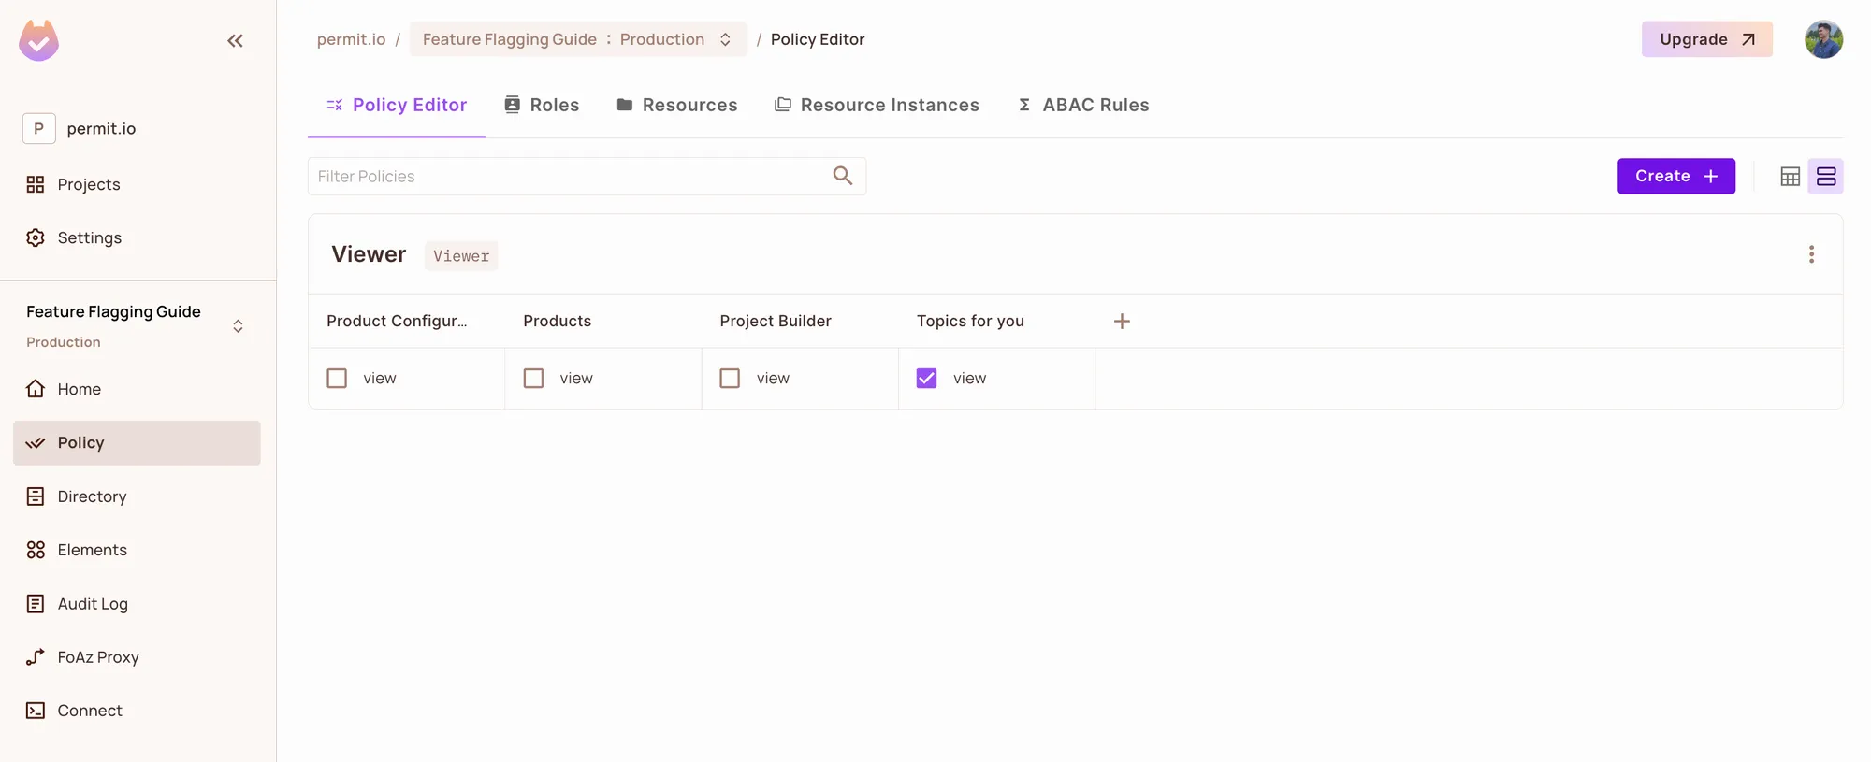Viewport: 1871px width, 762px height.
Task: Expand Feature Flagging Guide sidebar switcher
Action: click(x=238, y=326)
